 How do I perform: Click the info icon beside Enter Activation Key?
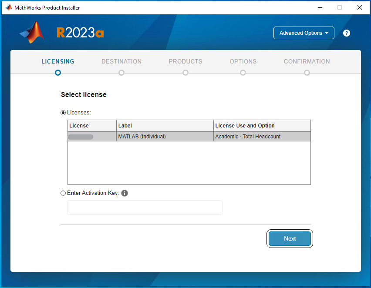(125, 193)
